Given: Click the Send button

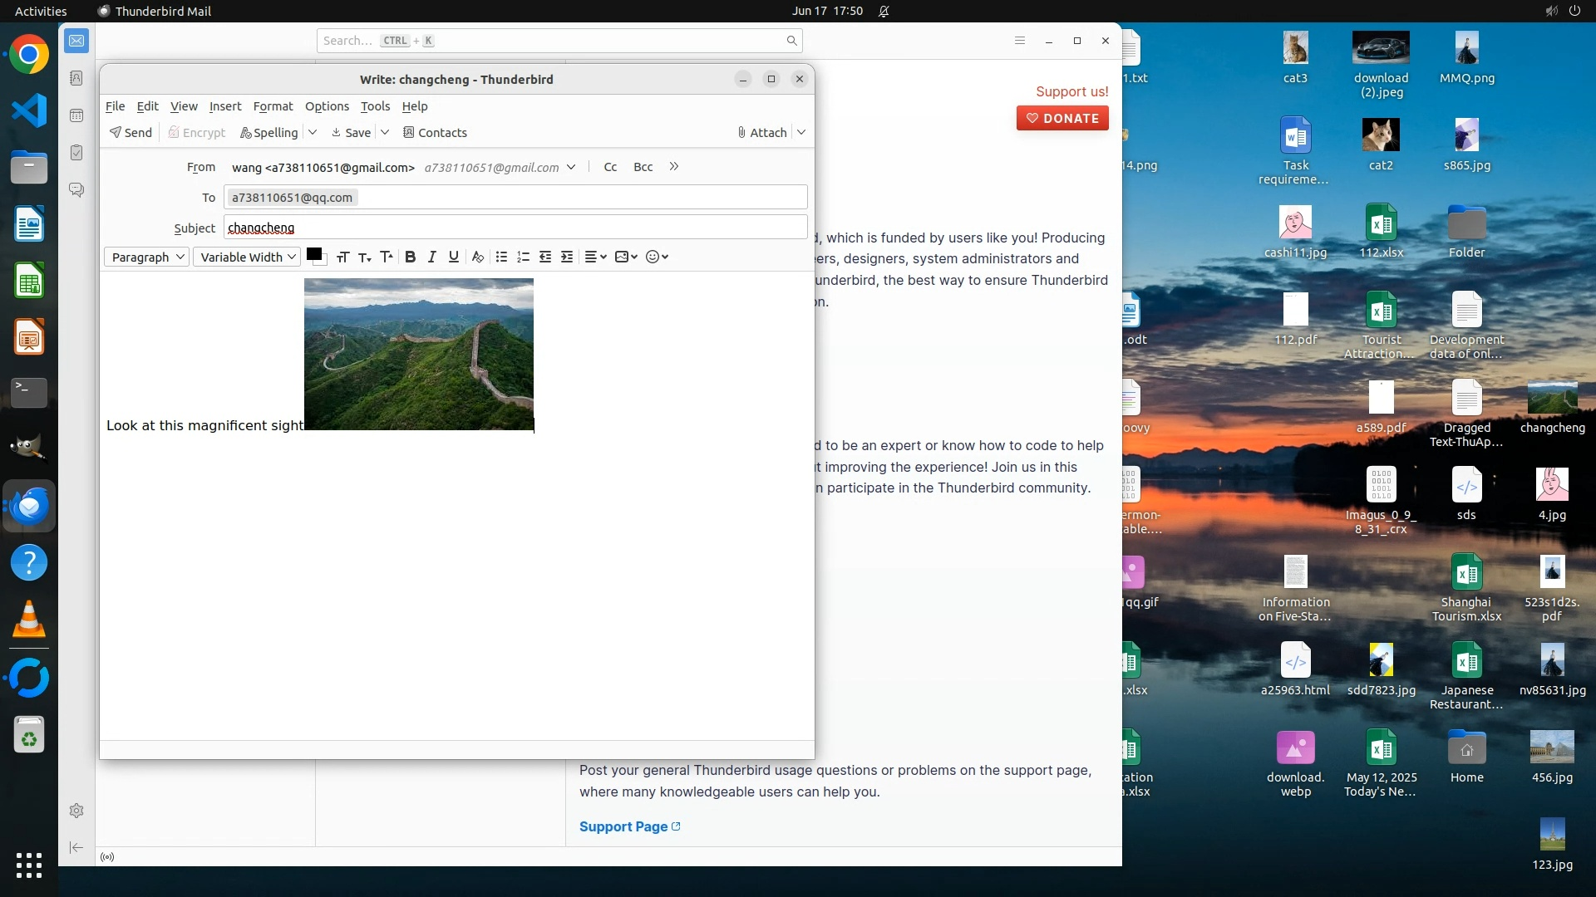Looking at the screenshot, I should (x=131, y=133).
